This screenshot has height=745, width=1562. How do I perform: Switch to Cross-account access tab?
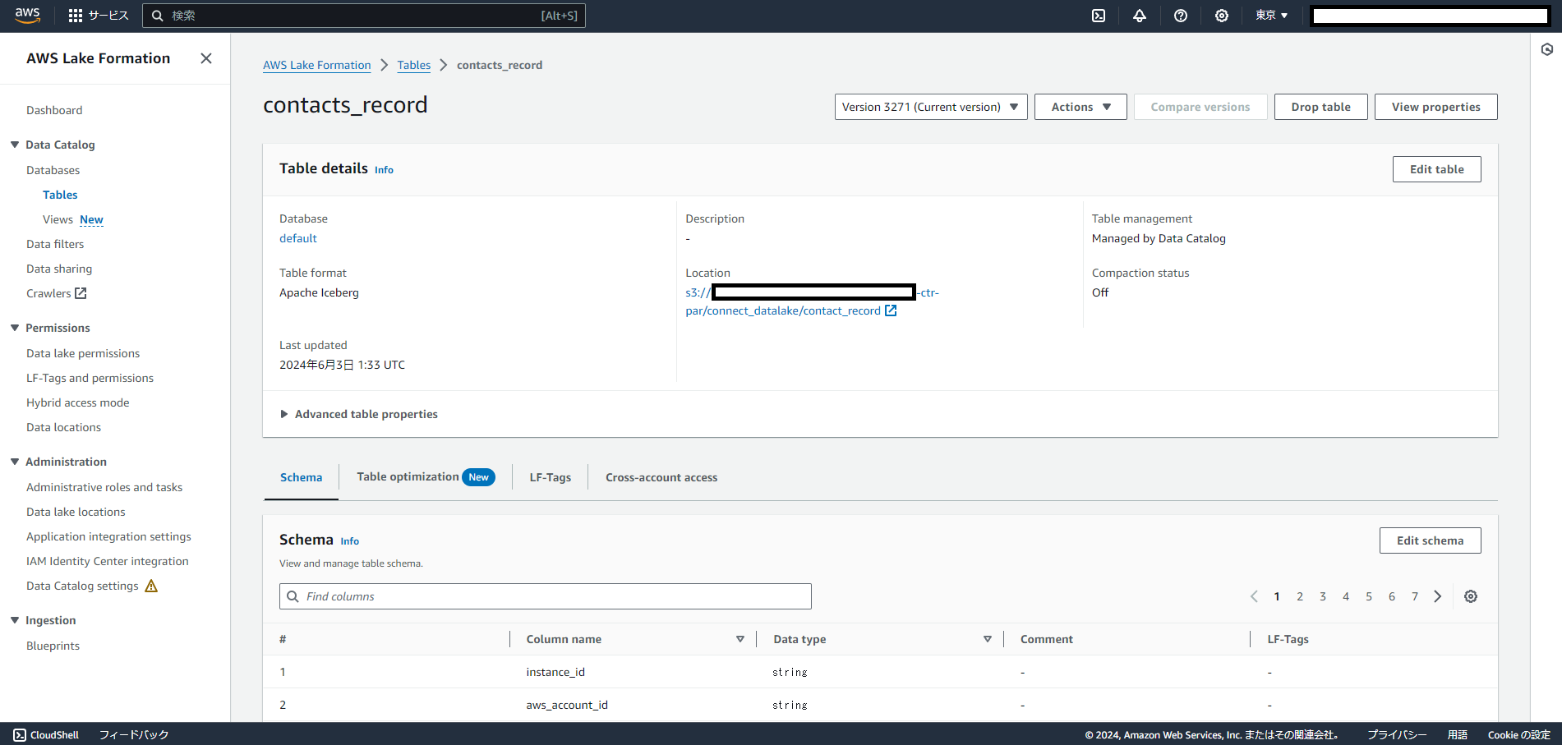(x=661, y=477)
